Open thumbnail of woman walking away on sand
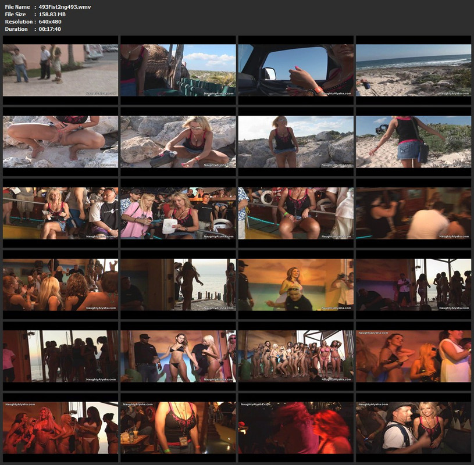474x465 pixels. (x=414, y=142)
